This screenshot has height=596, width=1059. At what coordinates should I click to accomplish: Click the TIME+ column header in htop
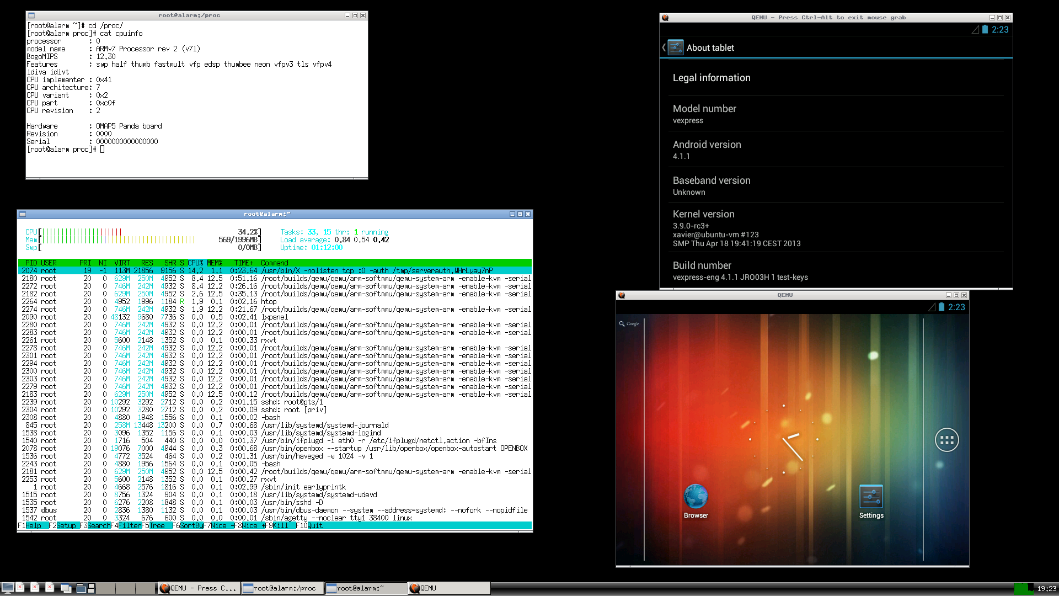coord(244,263)
